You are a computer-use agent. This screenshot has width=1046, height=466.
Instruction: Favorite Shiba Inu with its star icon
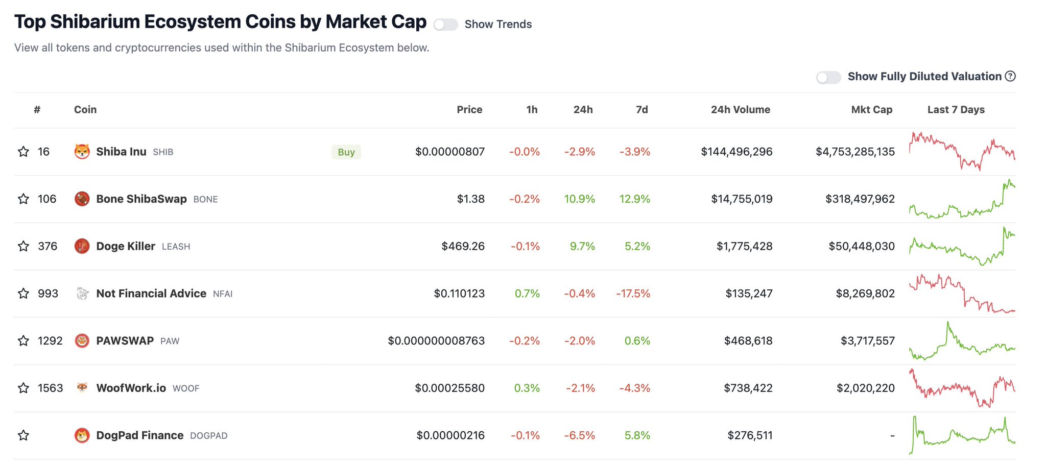(23, 152)
